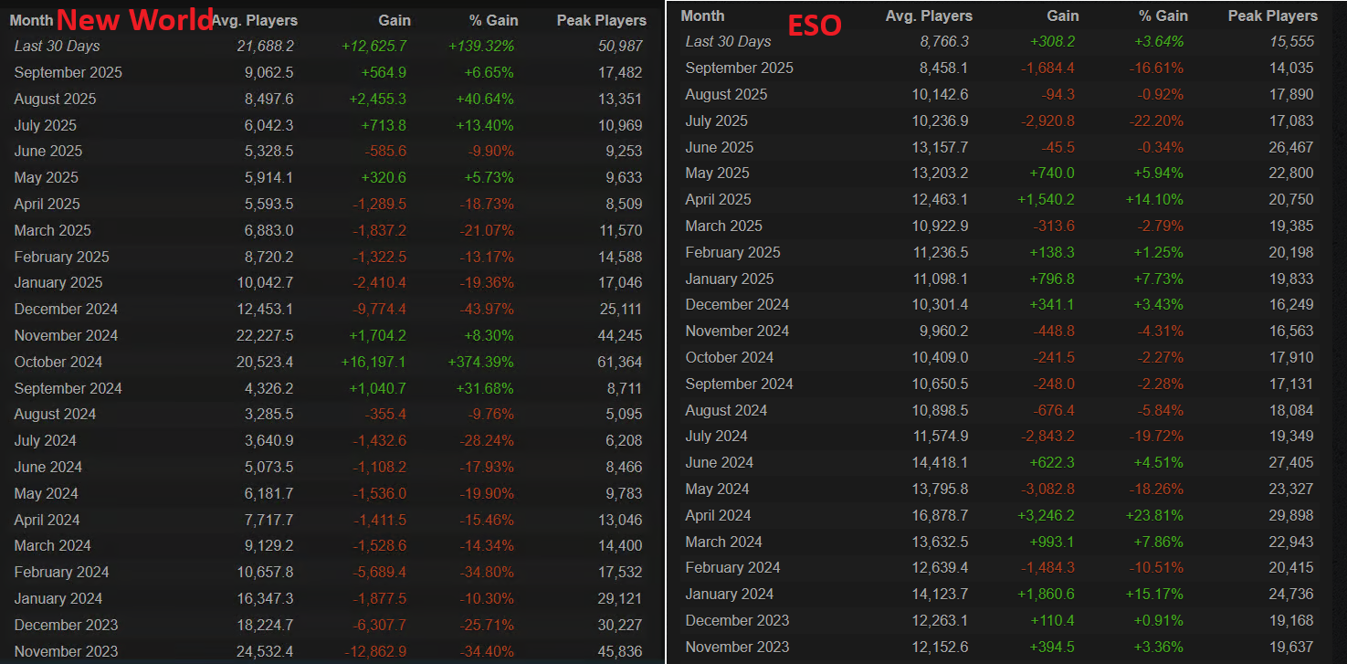Select the +15.17% gain percentage
Viewport: 1347px width, 664px height.
click(1152, 594)
